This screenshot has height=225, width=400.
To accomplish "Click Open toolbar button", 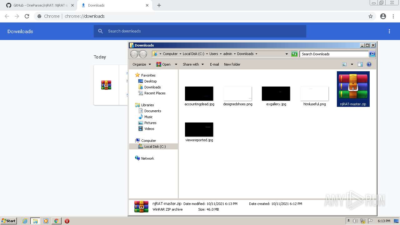I will [x=164, y=64].
